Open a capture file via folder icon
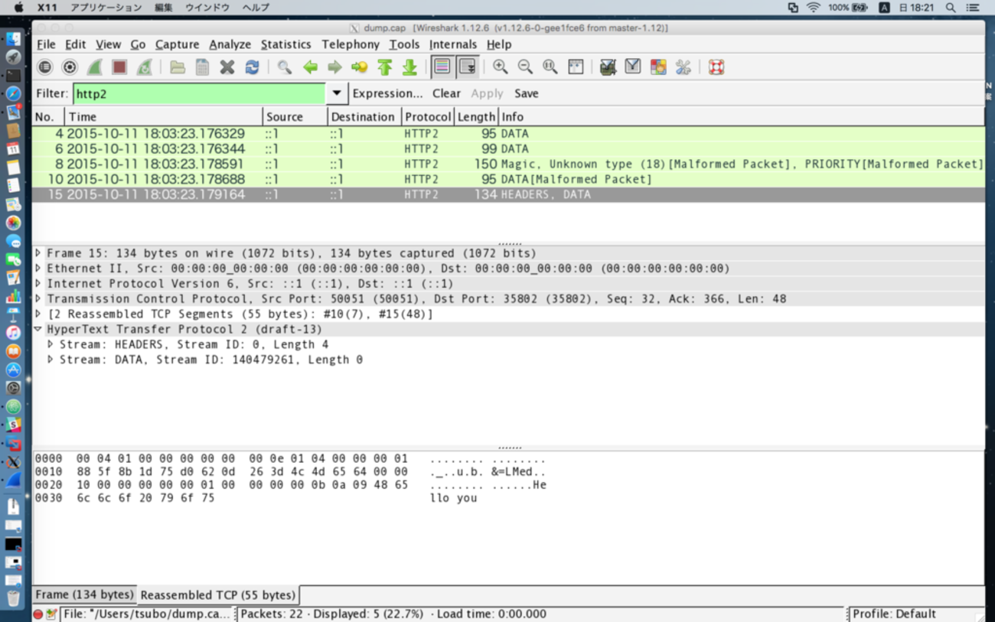The height and width of the screenshot is (622, 995). tap(178, 67)
